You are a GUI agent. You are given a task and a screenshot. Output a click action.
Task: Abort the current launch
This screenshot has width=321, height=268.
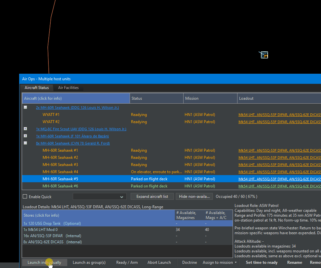coord(159,262)
